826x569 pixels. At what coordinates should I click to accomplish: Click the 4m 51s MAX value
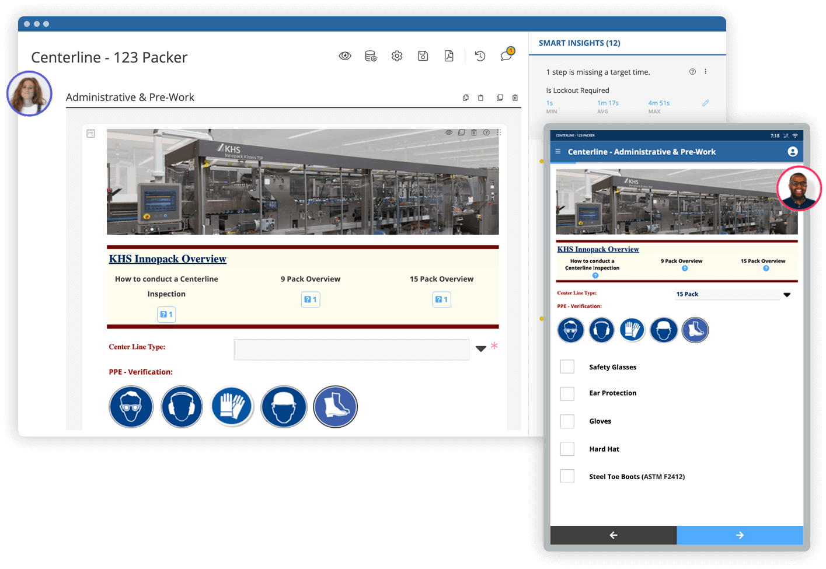click(658, 103)
